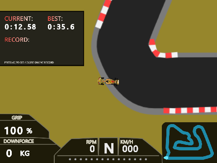Click the RPM readout value
The image size is (217, 163).
pyautogui.click(x=92, y=149)
